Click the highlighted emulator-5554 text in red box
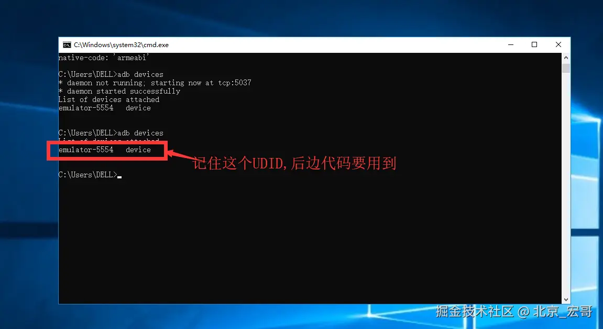This screenshot has width=603, height=329. pyautogui.click(x=86, y=150)
